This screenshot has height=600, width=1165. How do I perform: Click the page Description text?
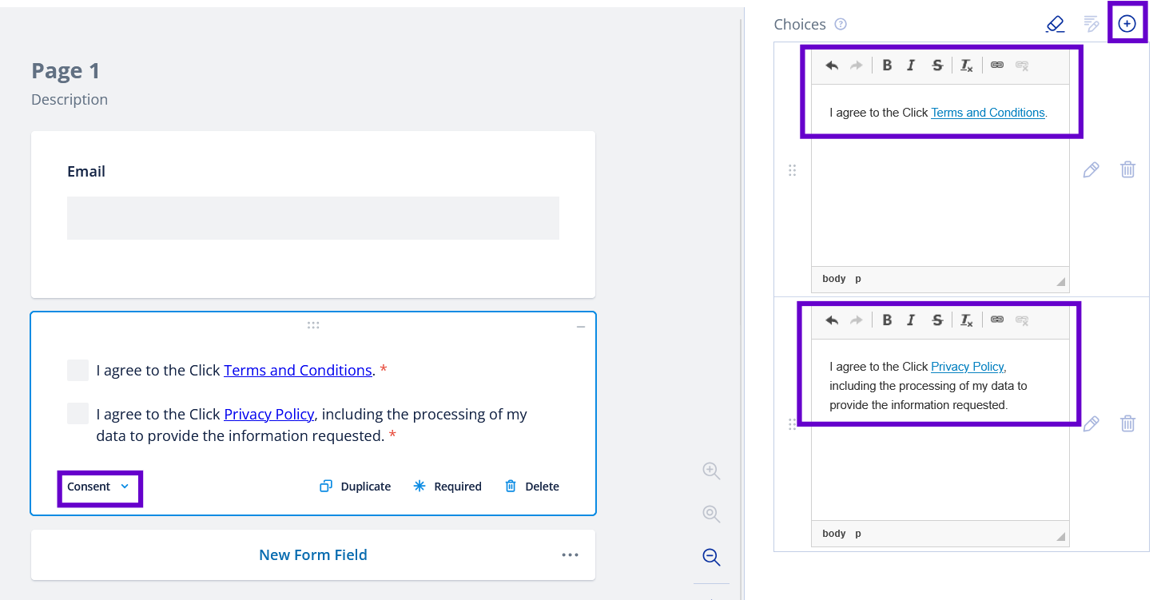point(70,100)
